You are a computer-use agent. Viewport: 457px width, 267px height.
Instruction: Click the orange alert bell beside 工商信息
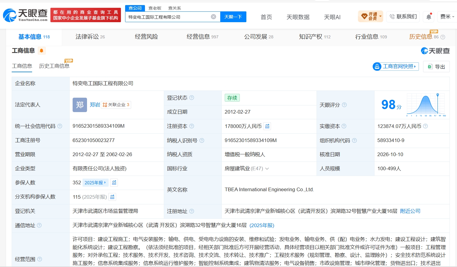coord(41,51)
